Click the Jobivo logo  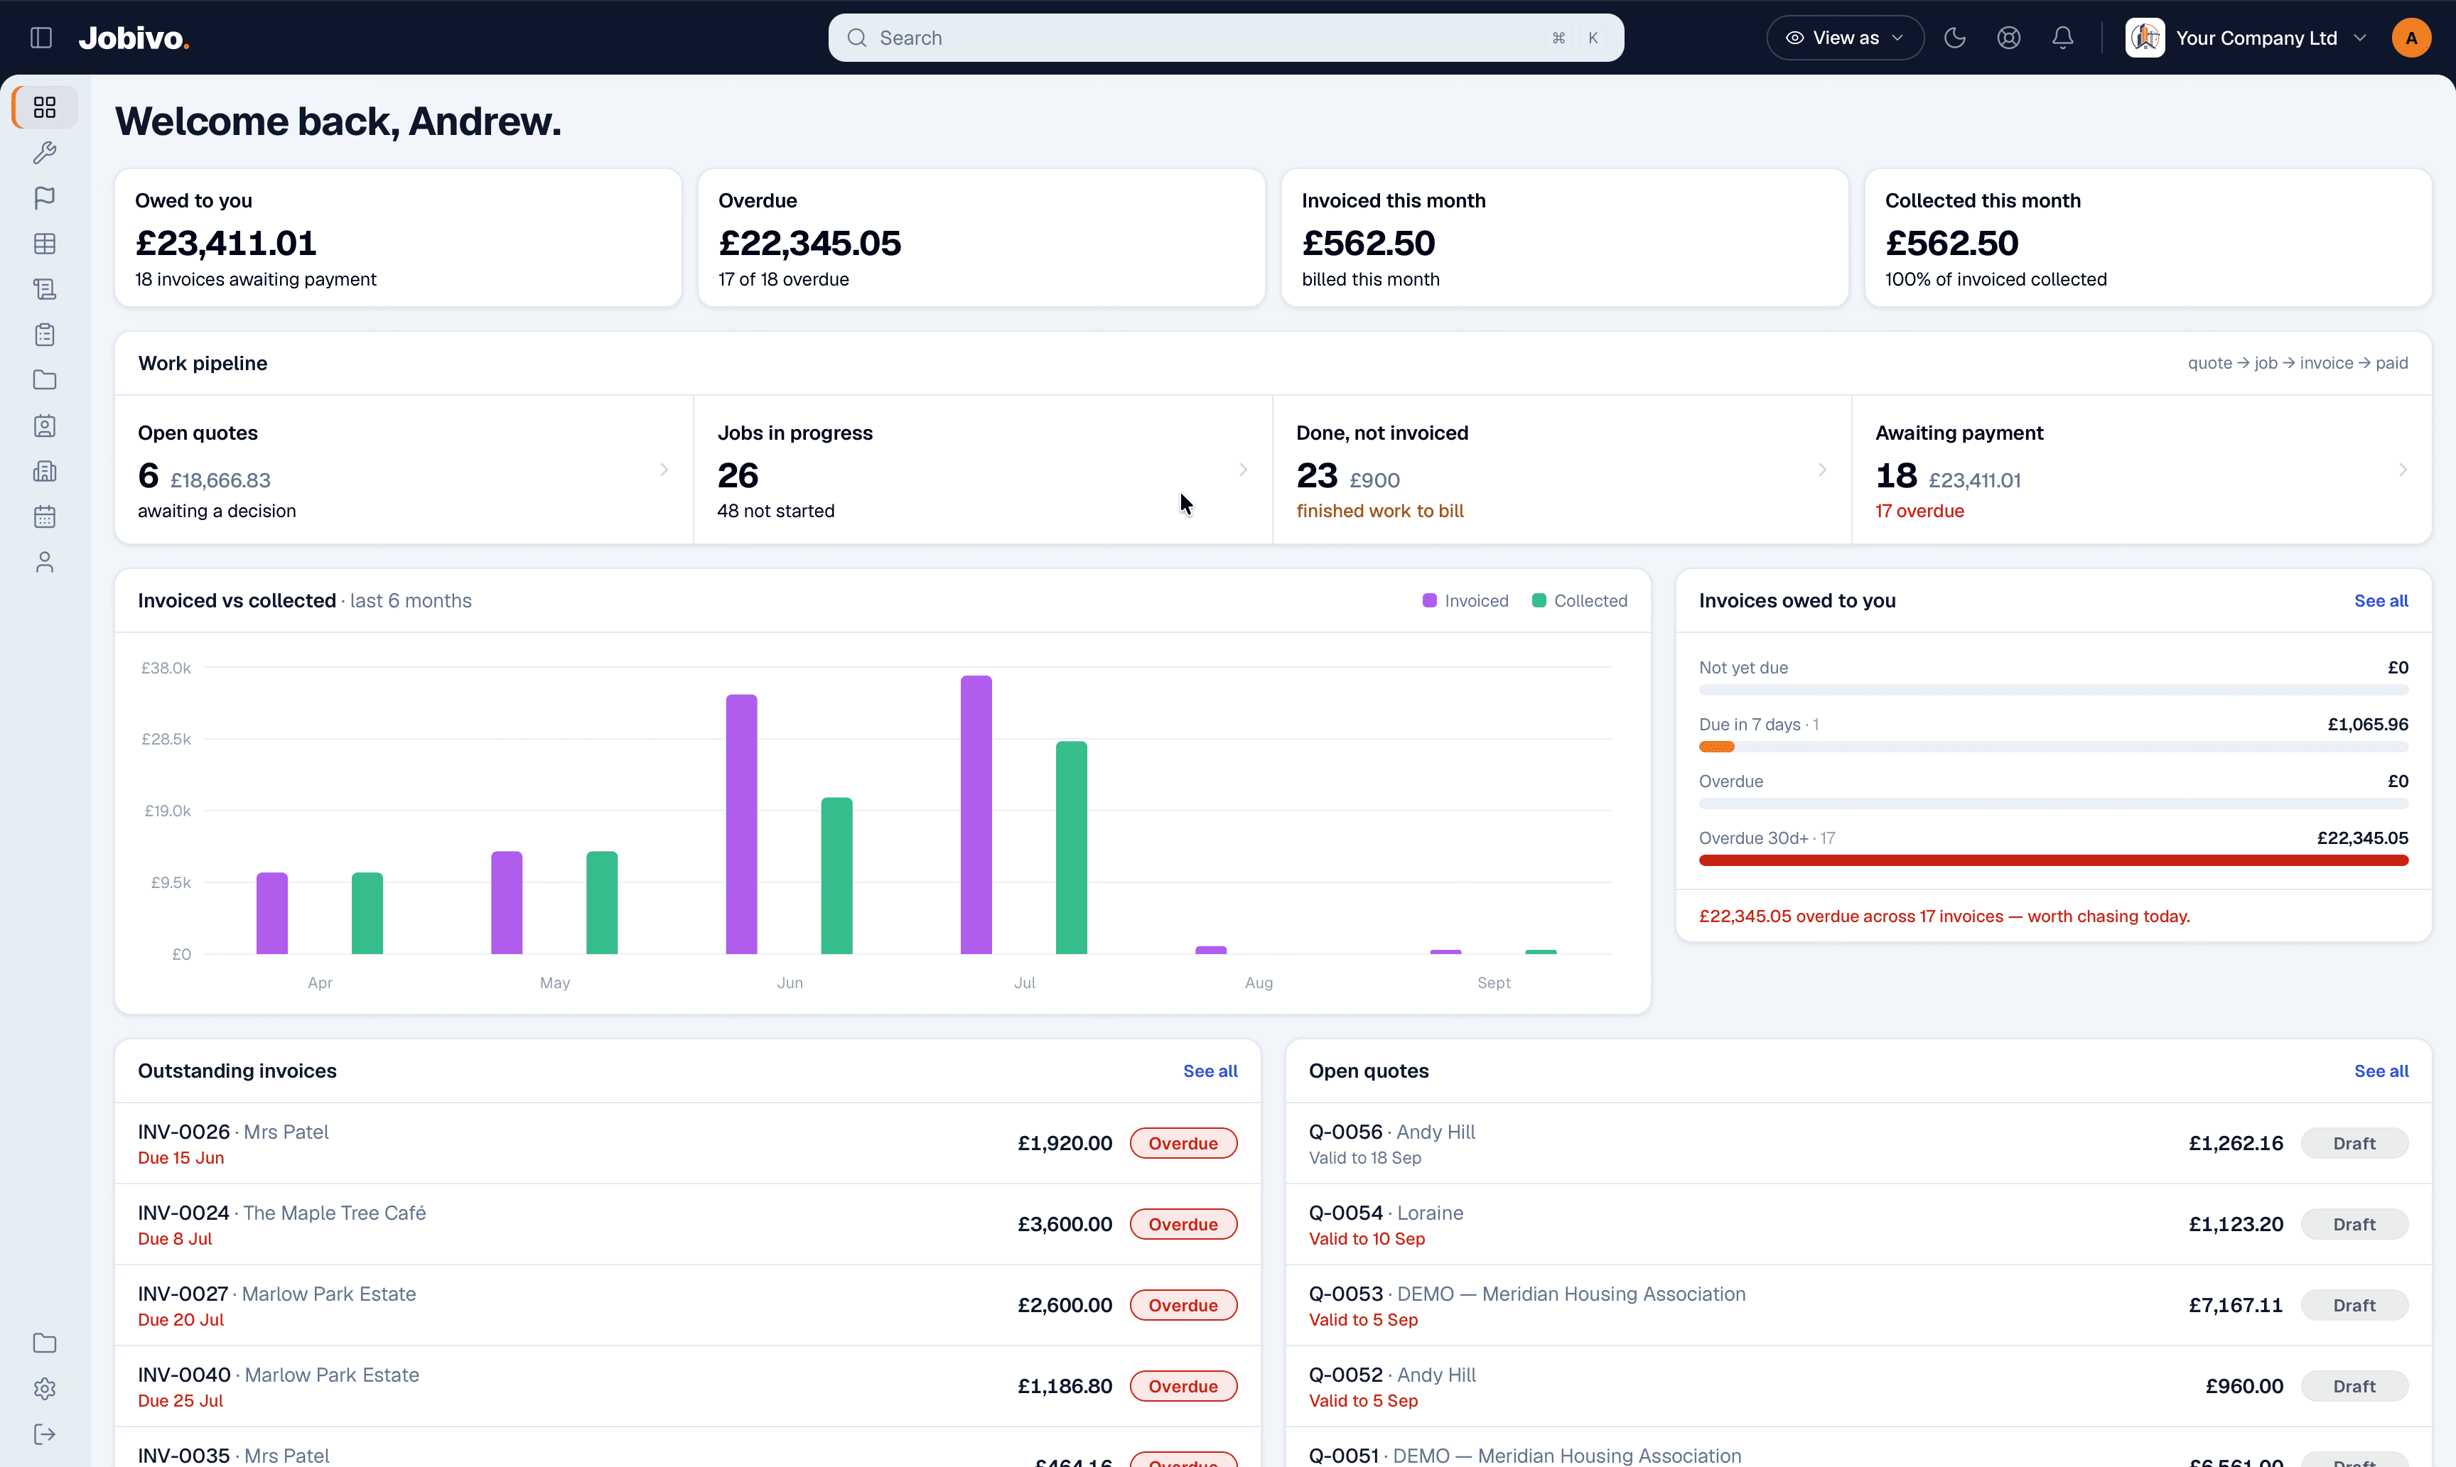(x=134, y=38)
